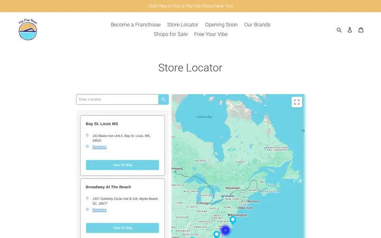Open Become a Franchisee menu item
This screenshot has width=381, height=238.
point(135,24)
